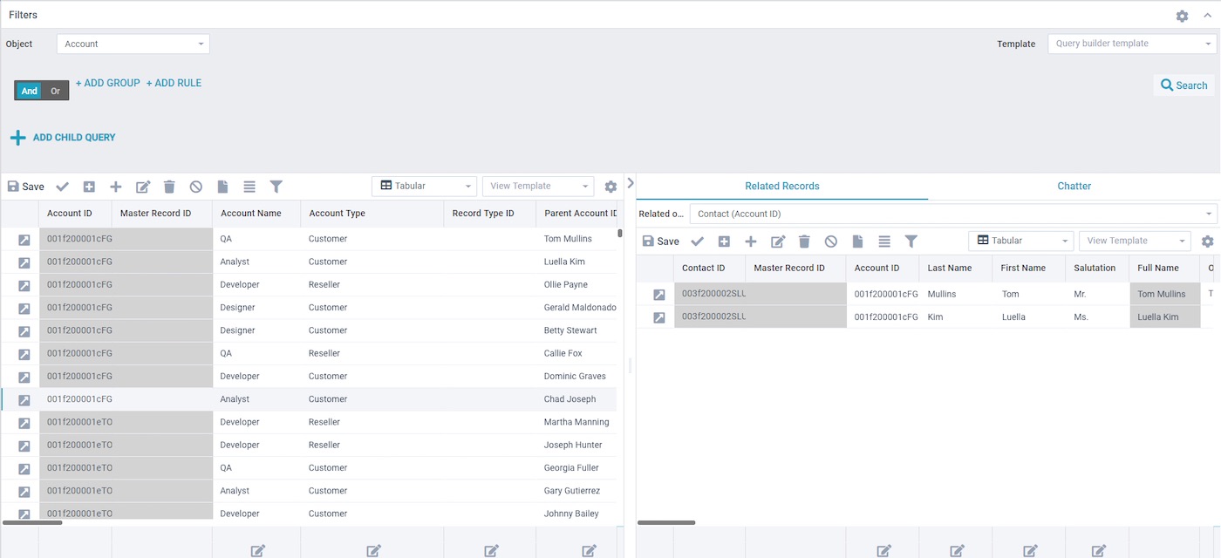This screenshot has height=558, width=1221.
Task: Click the trash delete icon in Account toolbar
Action: point(169,187)
